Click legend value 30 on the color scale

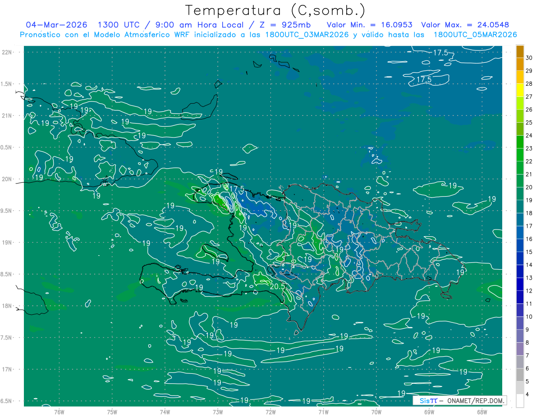[529, 57]
